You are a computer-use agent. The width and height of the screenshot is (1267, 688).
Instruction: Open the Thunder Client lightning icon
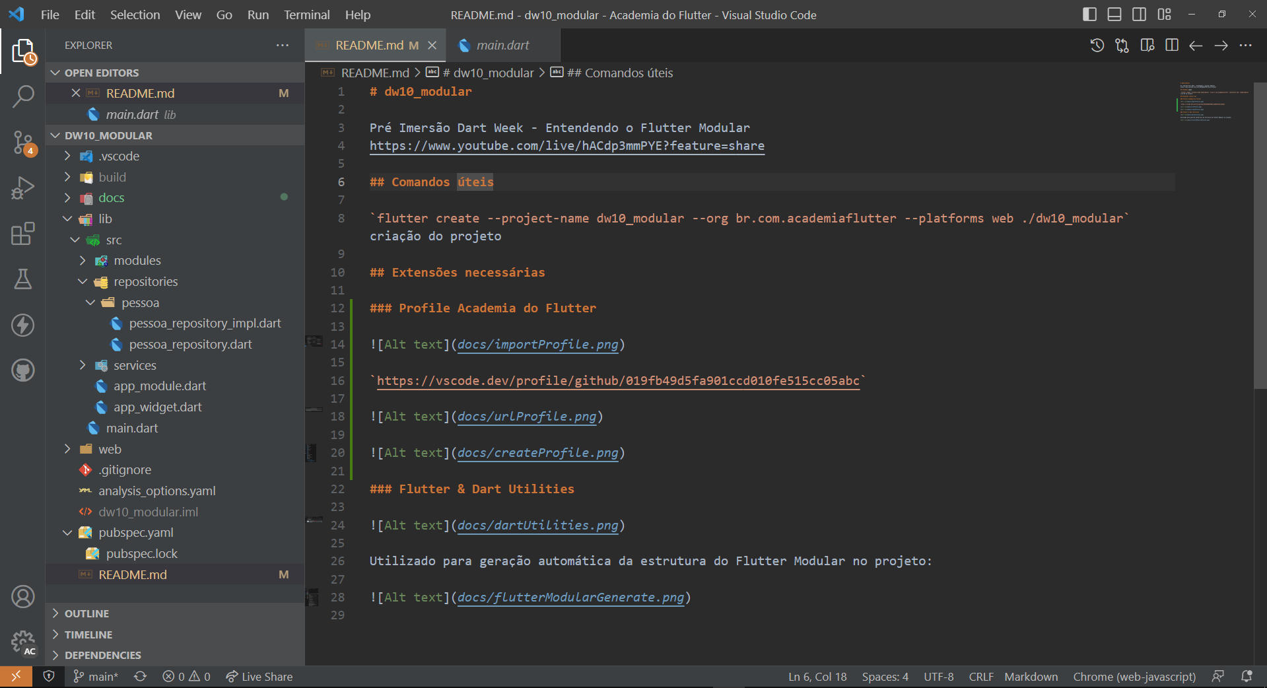(x=22, y=325)
